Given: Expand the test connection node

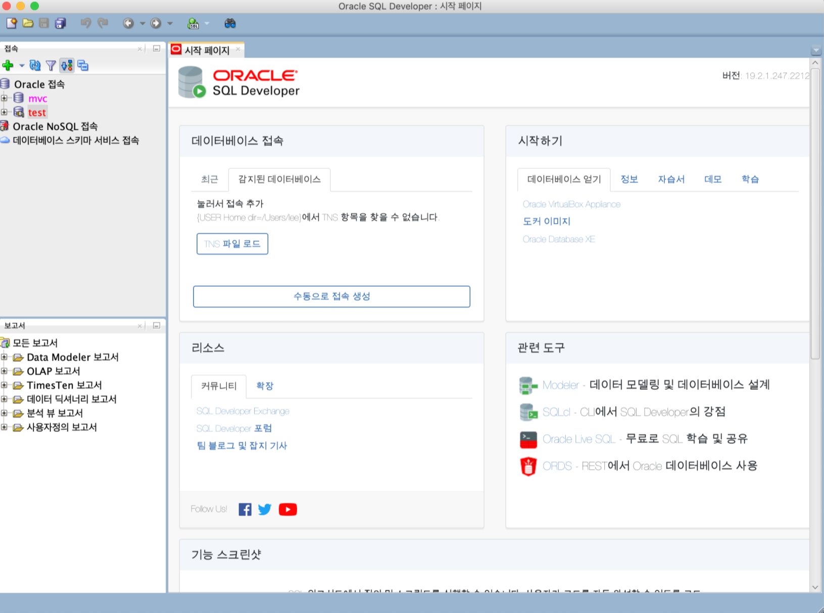Looking at the screenshot, I should pos(4,112).
